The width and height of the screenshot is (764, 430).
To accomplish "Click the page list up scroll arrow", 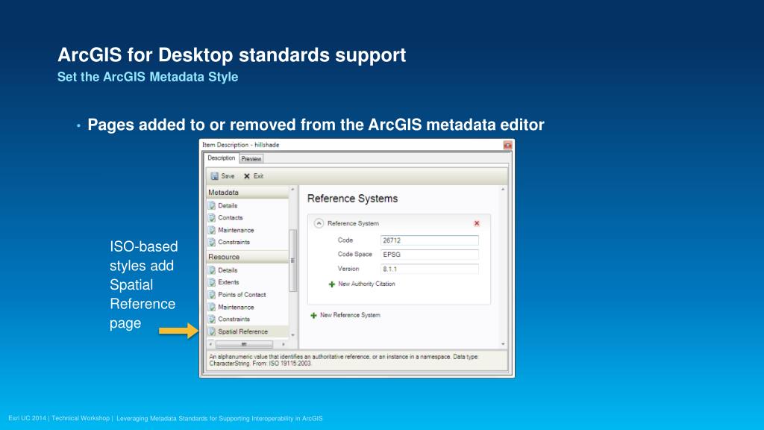I will [292, 189].
